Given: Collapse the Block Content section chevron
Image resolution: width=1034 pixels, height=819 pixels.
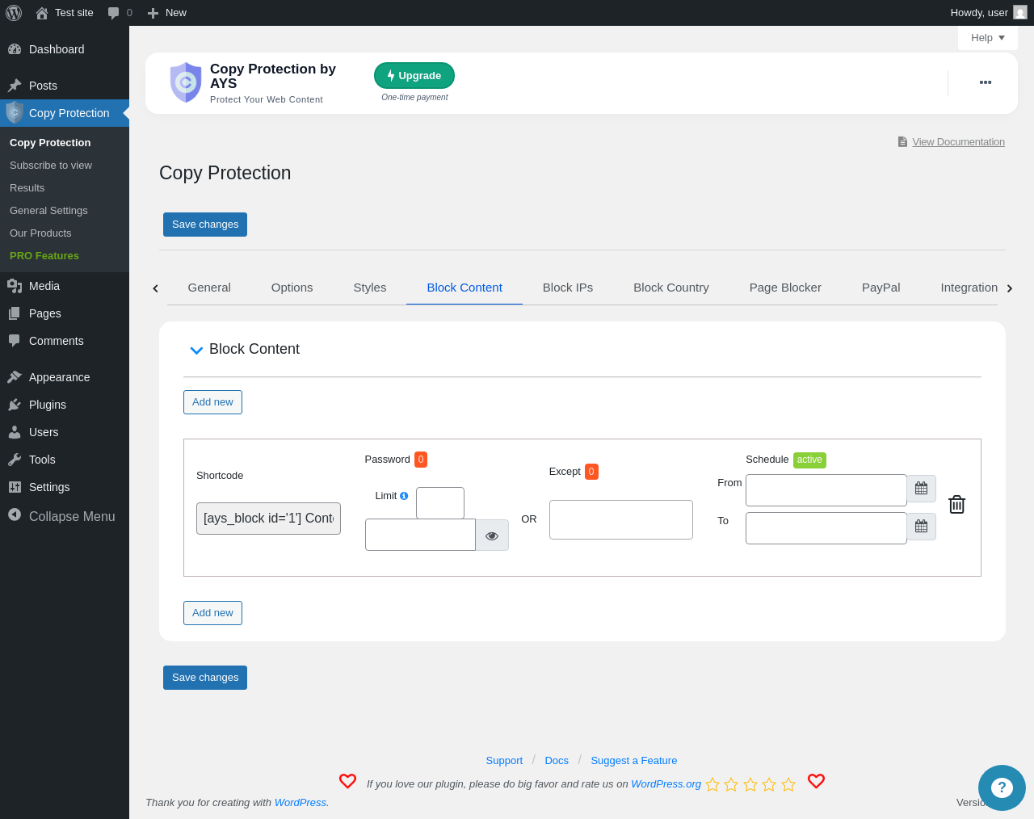Looking at the screenshot, I should pos(196,350).
